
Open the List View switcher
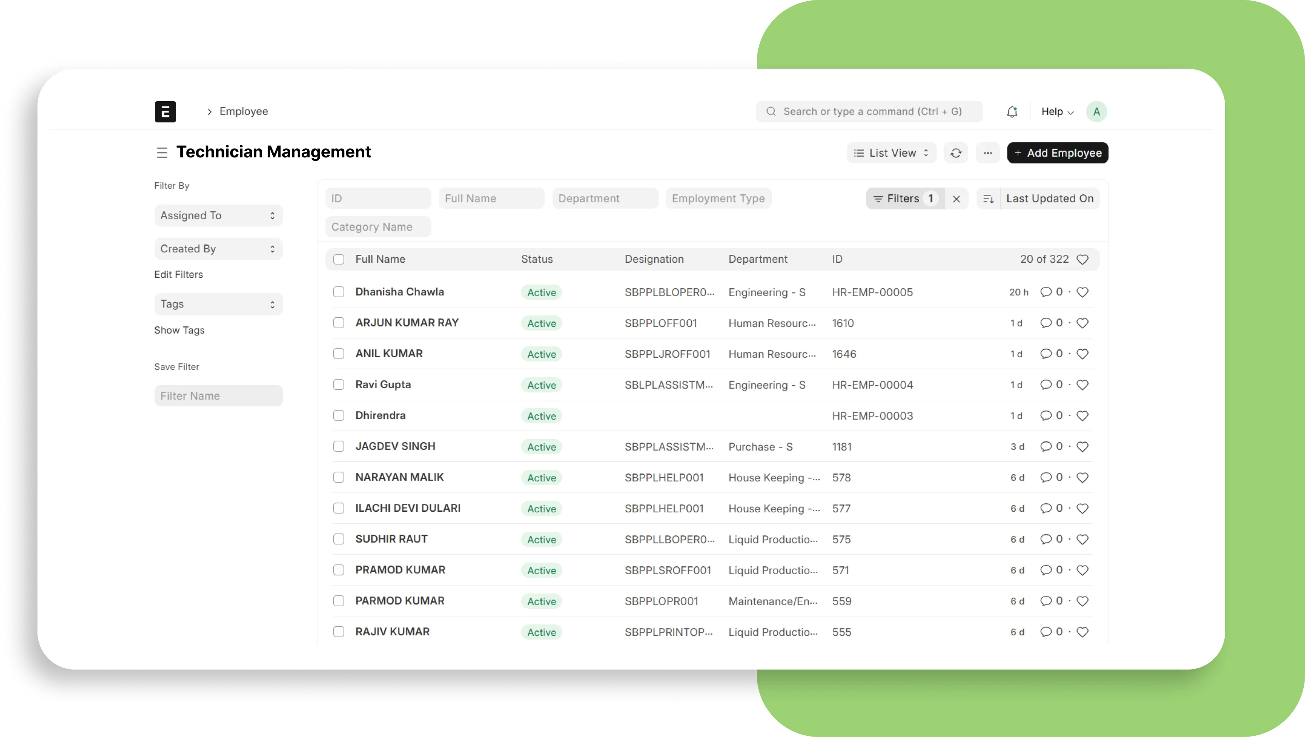pyautogui.click(x=890, y=152)
